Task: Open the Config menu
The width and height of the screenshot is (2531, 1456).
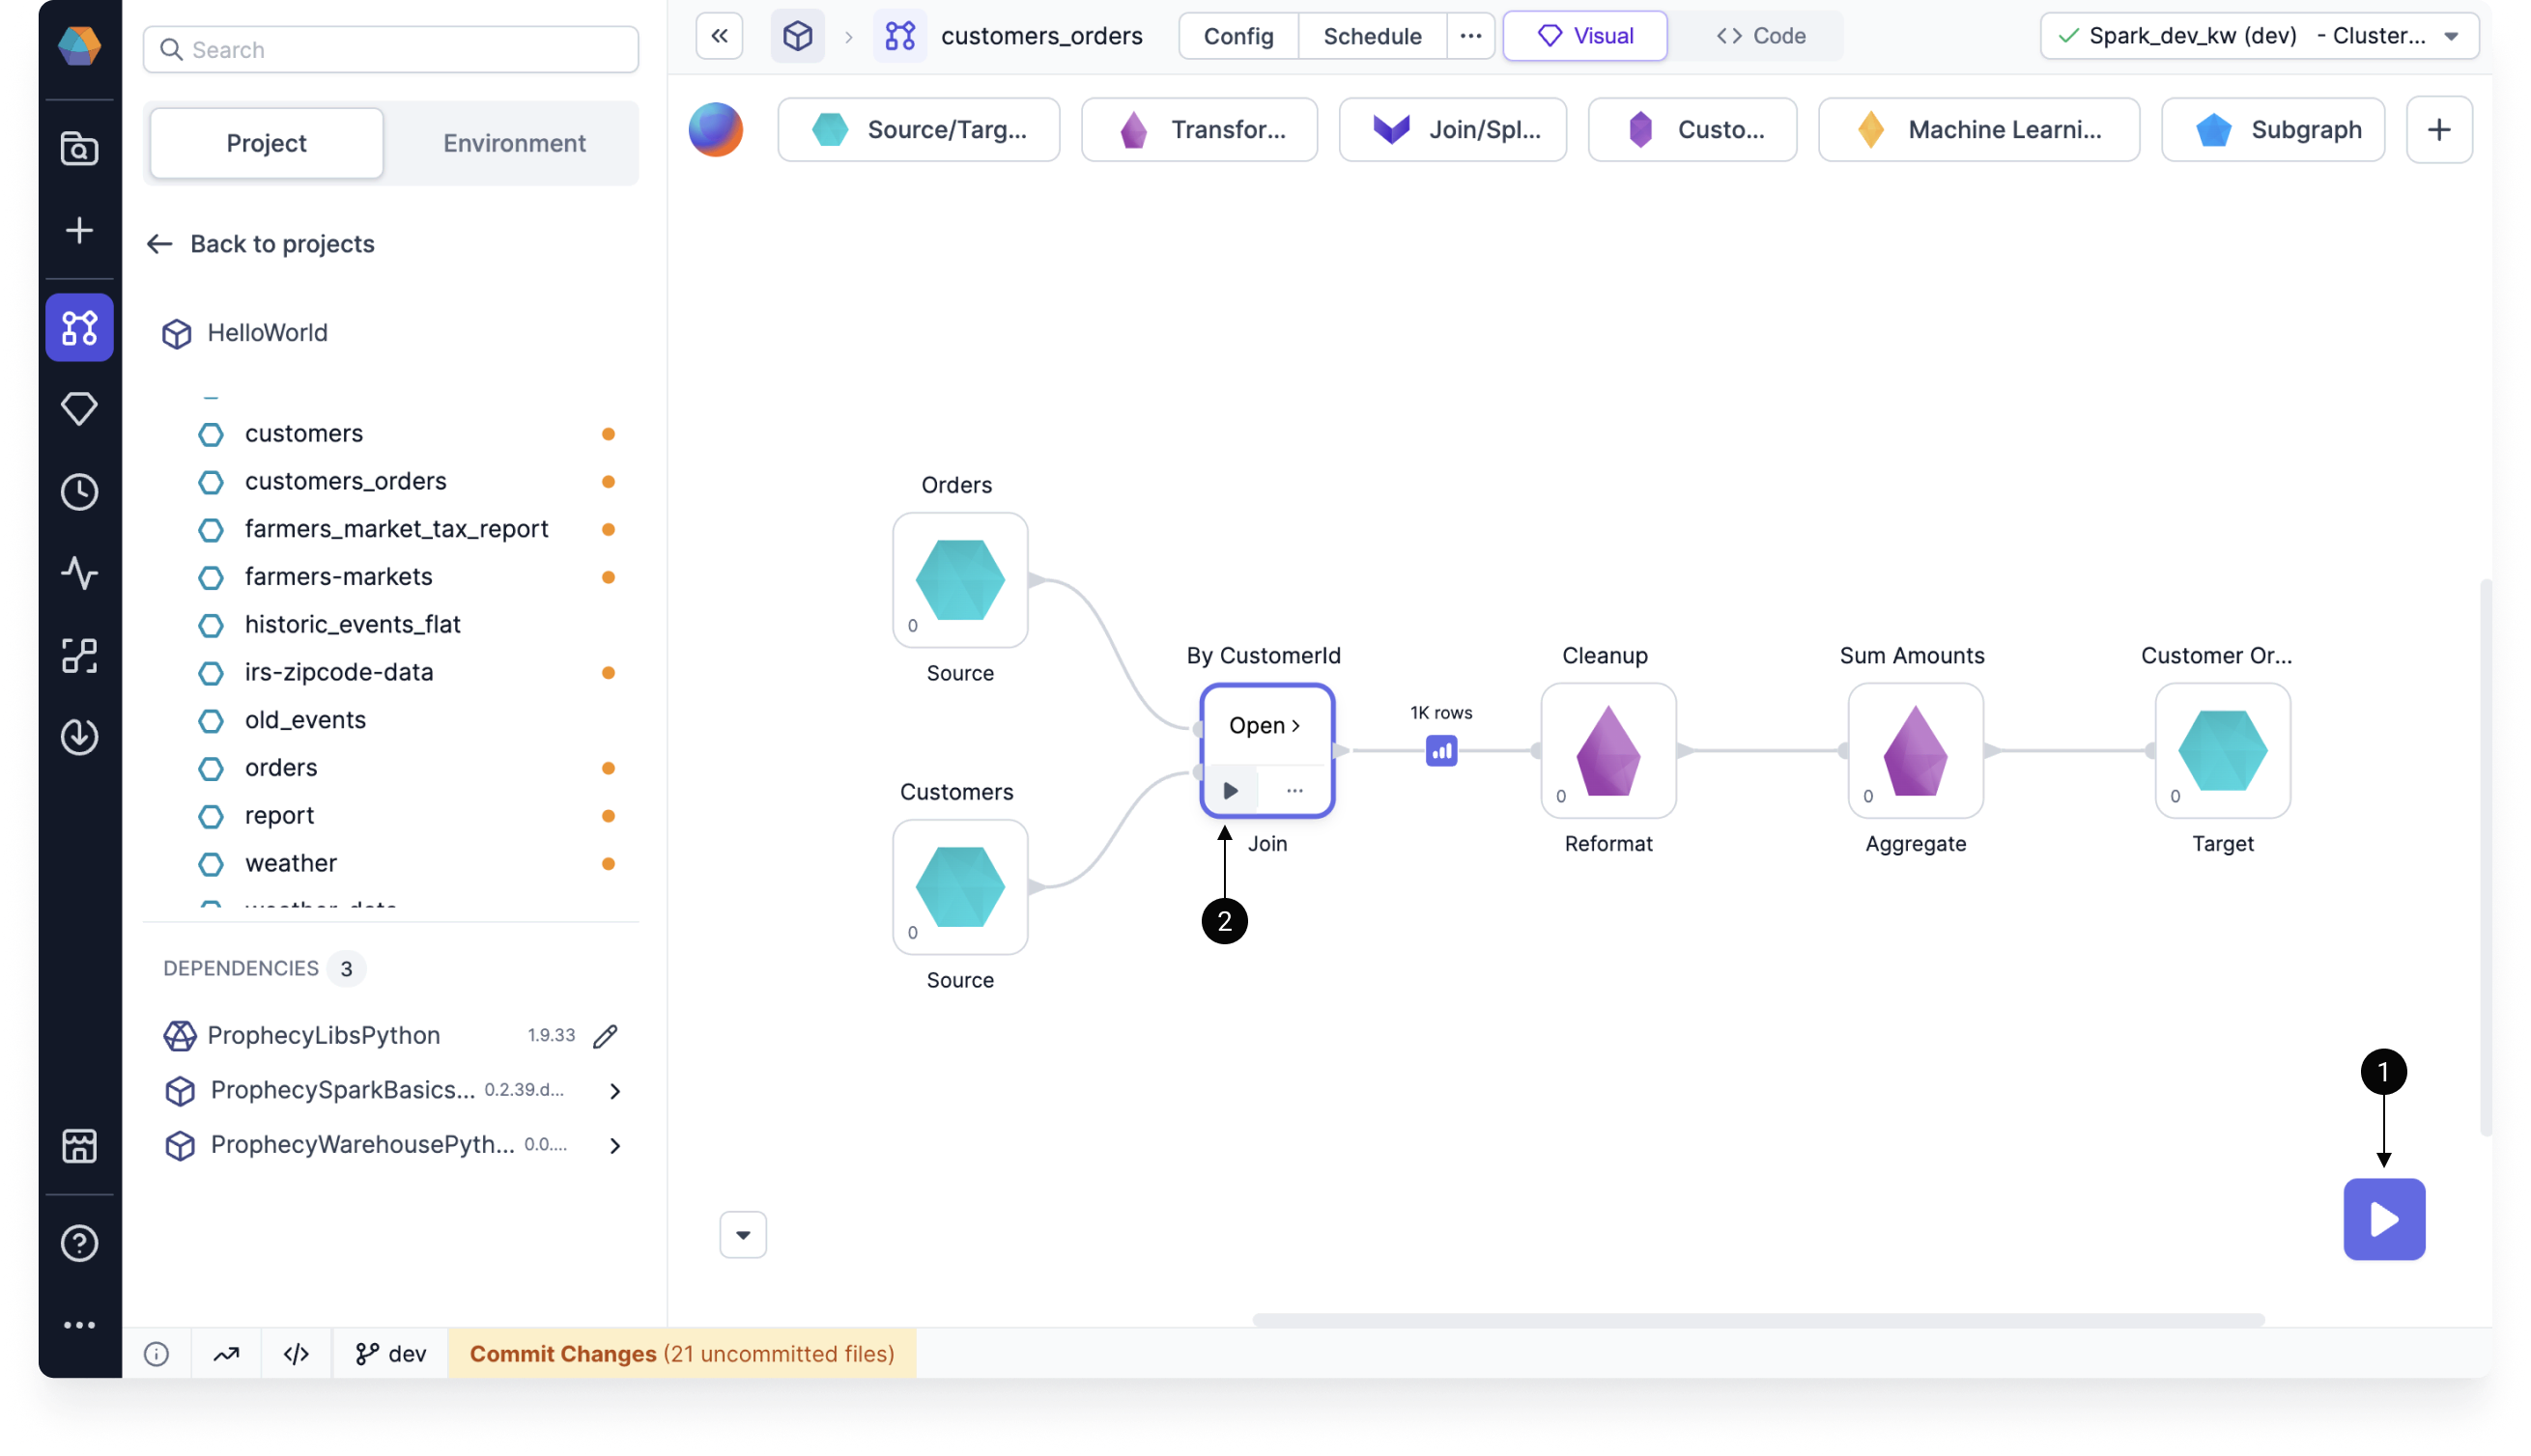Action: 1237,36
